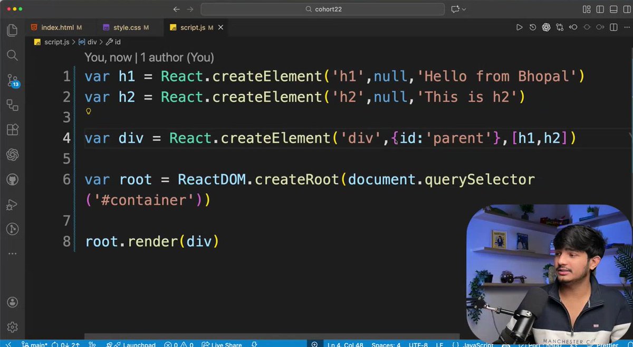Open the browser layout dropdown near search bar
Screen dimensions: 633x347
457,9
